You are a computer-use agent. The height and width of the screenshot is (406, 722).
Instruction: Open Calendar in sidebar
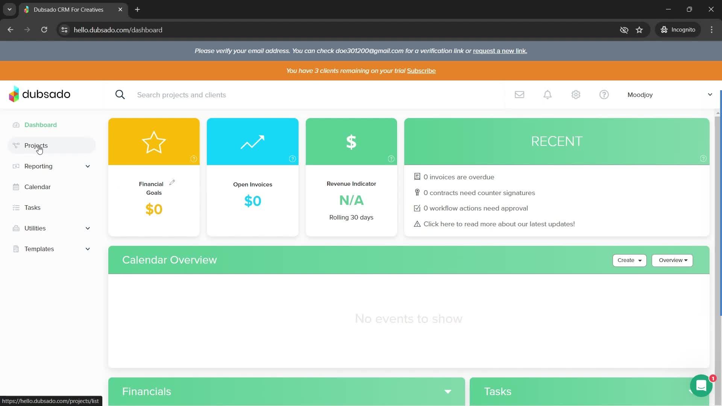click(x=38, y=187)
